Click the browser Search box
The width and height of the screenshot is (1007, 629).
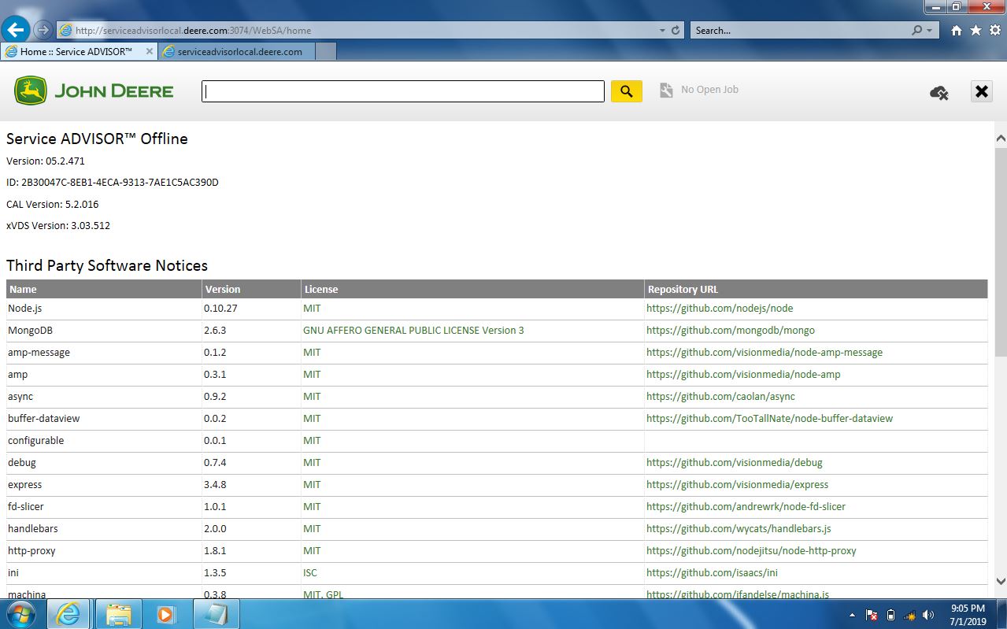pyautogui.click(x=799, y=31)
